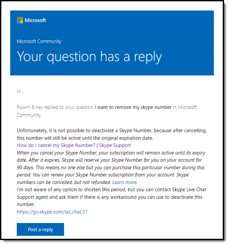Click the 'Unfortunately, it is not possible' paragraph
Screen dimensions: 229x245
112,131
